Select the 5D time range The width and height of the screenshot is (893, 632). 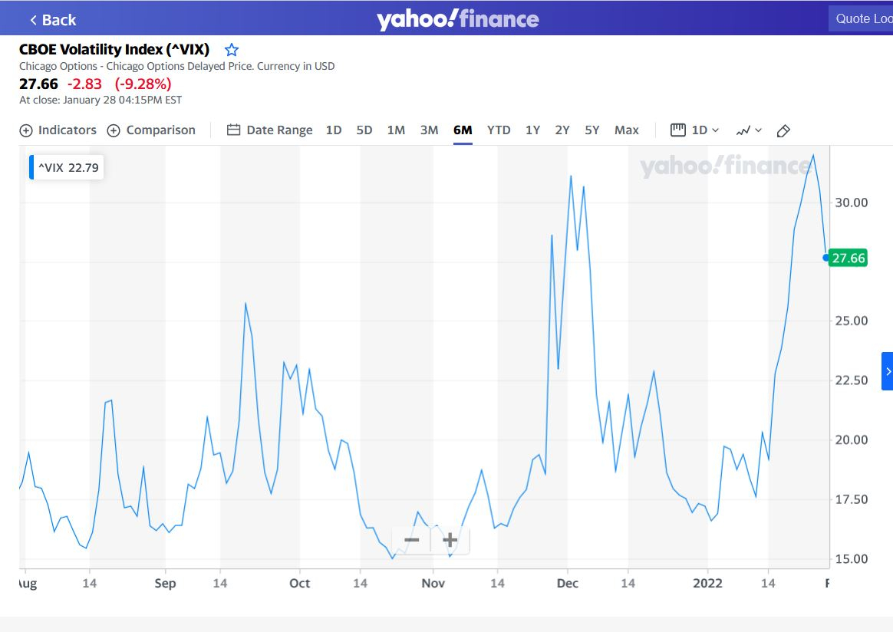(364, 130)
